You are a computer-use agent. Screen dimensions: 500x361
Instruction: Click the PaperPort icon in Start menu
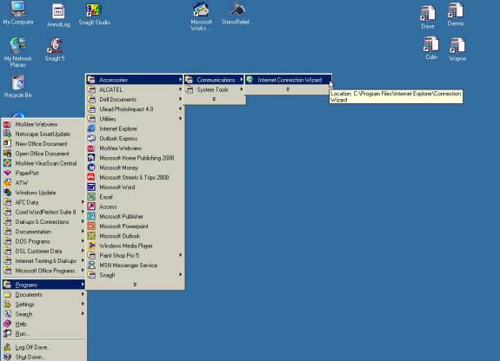7,174
